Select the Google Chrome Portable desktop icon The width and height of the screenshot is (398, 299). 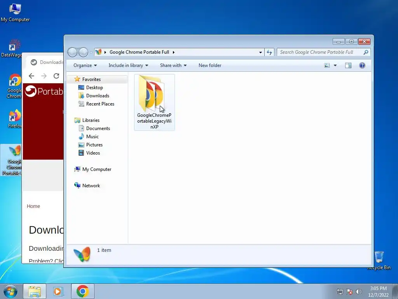(11, 160)
